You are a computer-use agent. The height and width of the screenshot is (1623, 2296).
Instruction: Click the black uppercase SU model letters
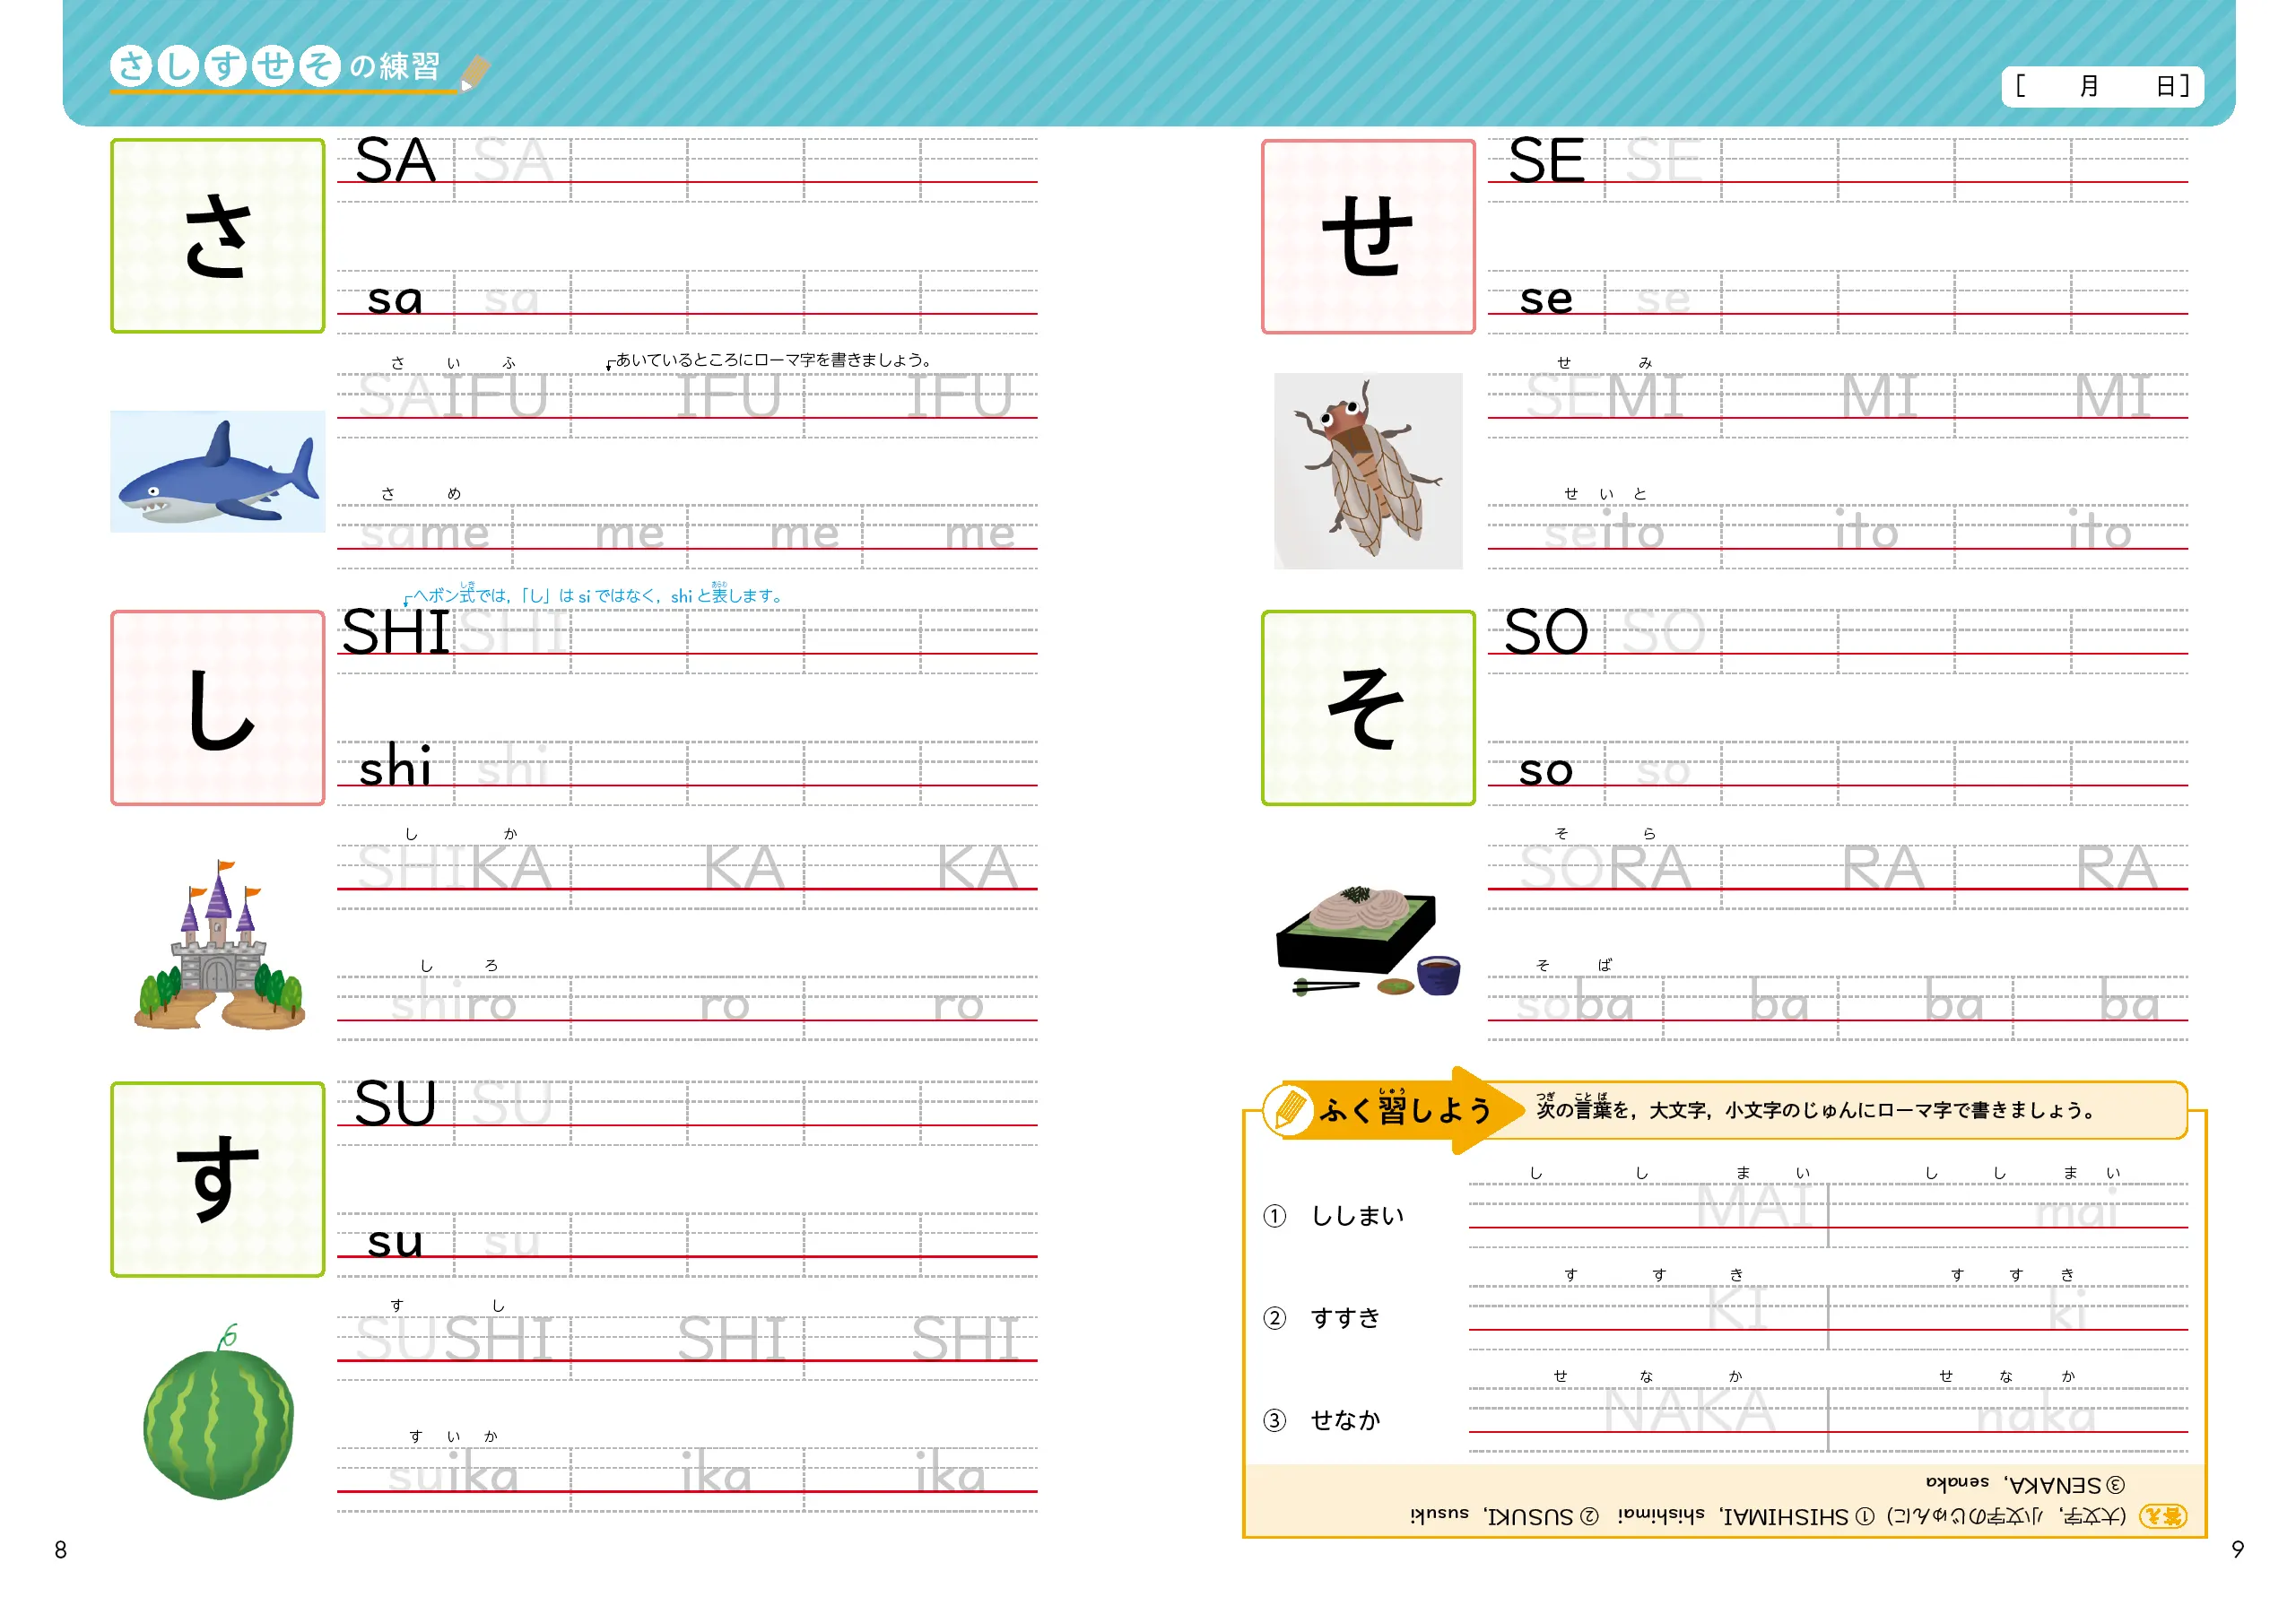point(396,1104)
